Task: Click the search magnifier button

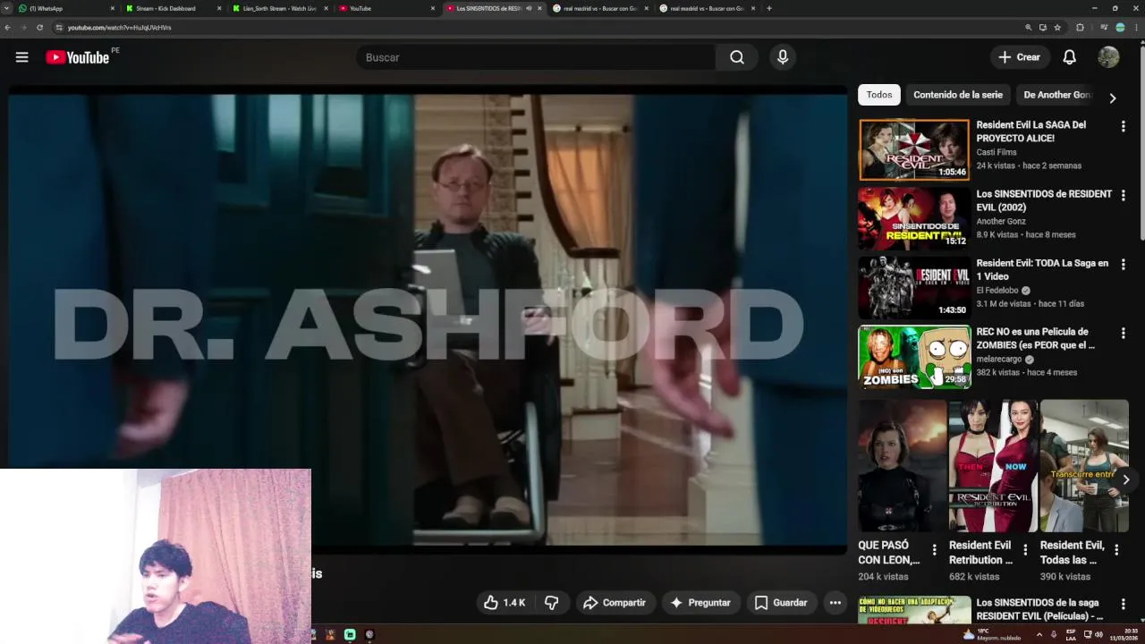Action: point(736,57)
